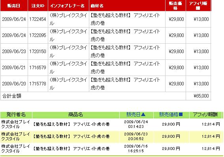The image size is (224, 157).
Task: Click the 商材名 column header
Action: click(x=97, y=6)
